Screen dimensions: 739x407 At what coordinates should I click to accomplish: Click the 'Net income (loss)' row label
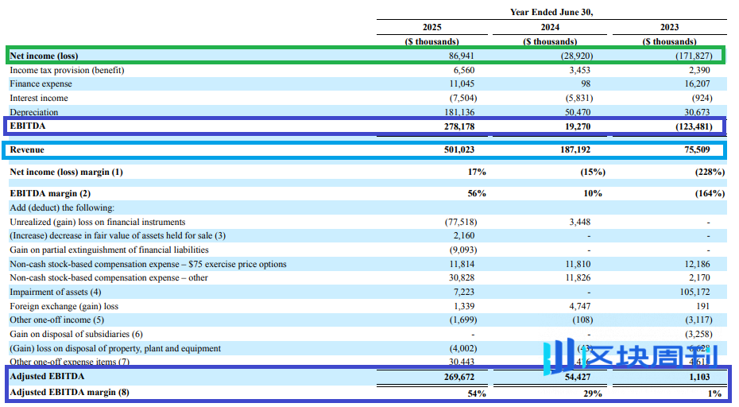tap(44, 56)
